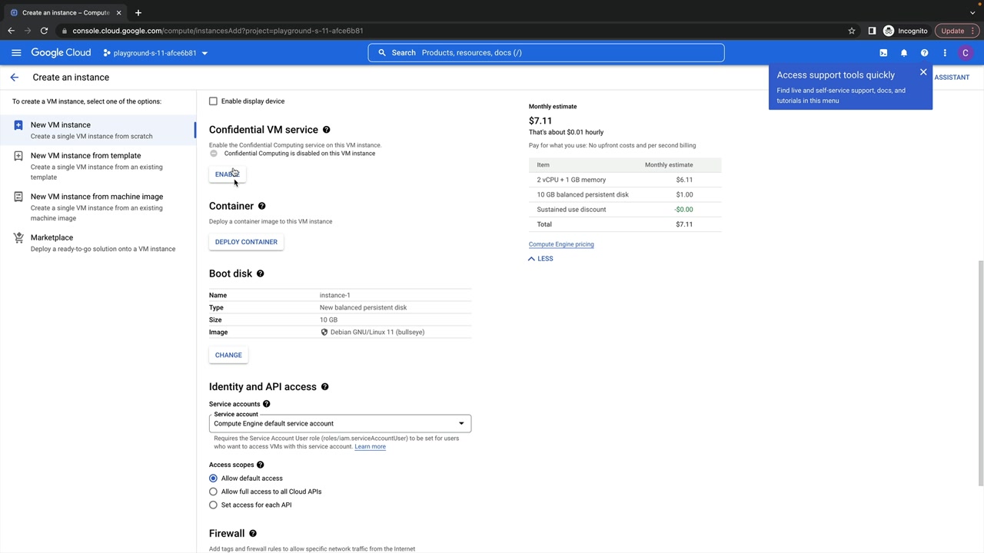Select Allow default access radio button
Image resolution: width=984 pixels, height=553 pixels.
point(214,478)
